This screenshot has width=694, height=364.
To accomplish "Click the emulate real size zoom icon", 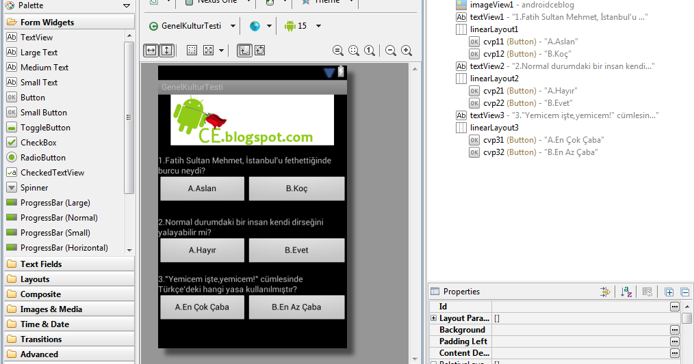I will pos(337,51).
